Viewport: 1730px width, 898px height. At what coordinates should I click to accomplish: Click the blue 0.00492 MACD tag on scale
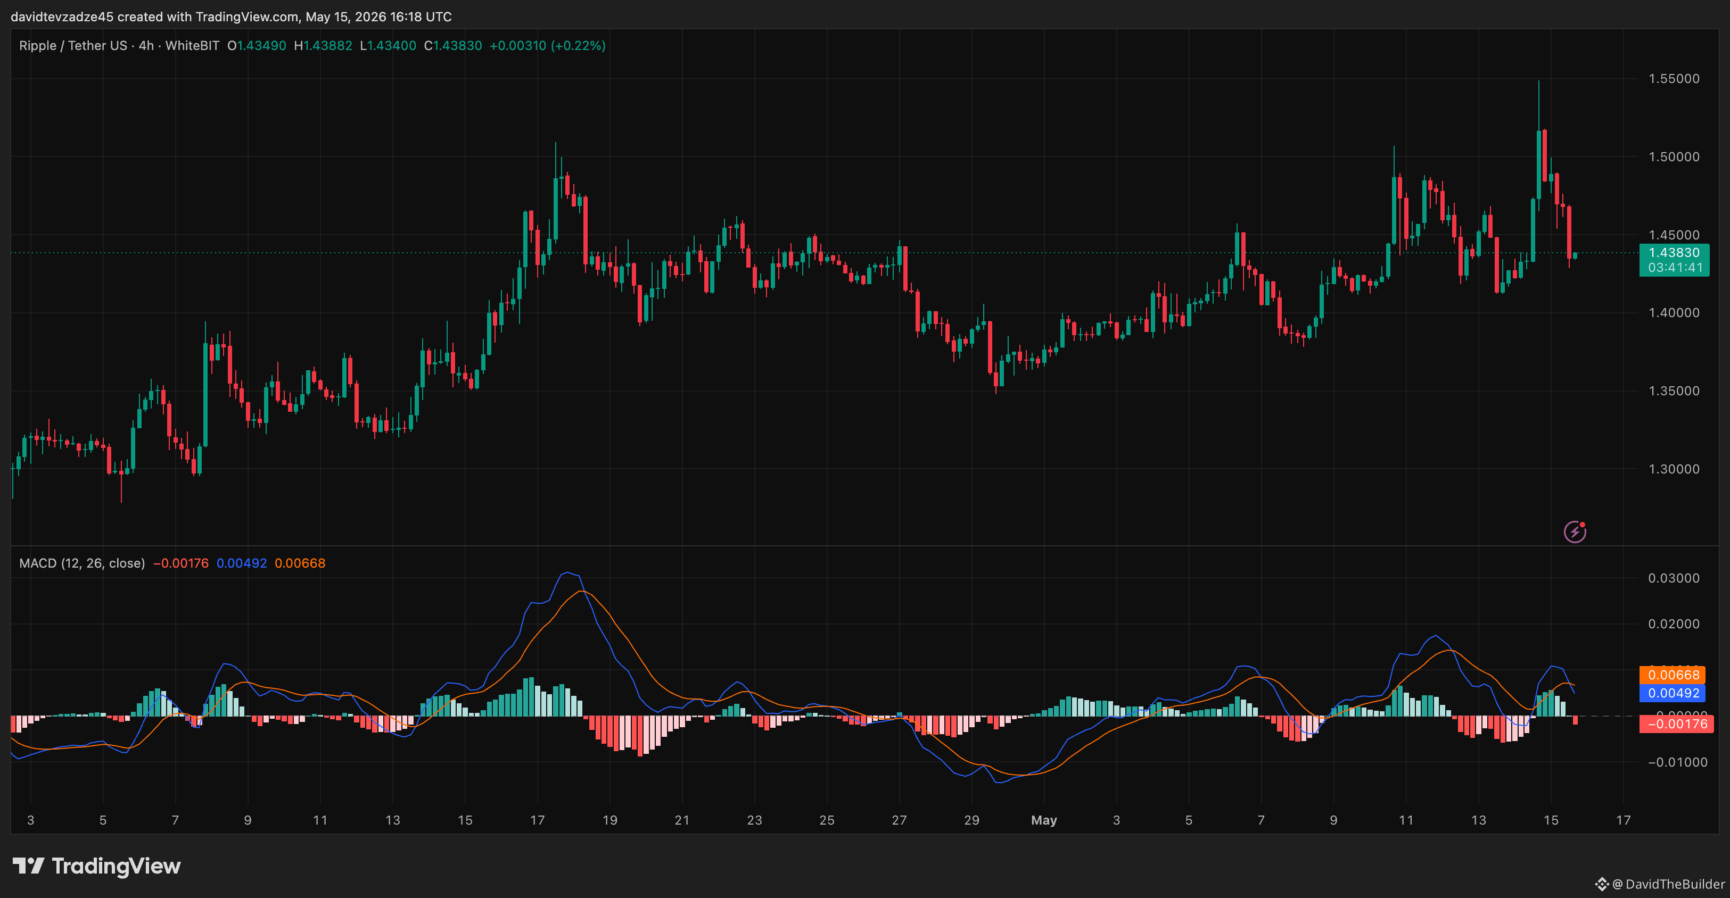pyautogui.click(x=1673, y=693)
